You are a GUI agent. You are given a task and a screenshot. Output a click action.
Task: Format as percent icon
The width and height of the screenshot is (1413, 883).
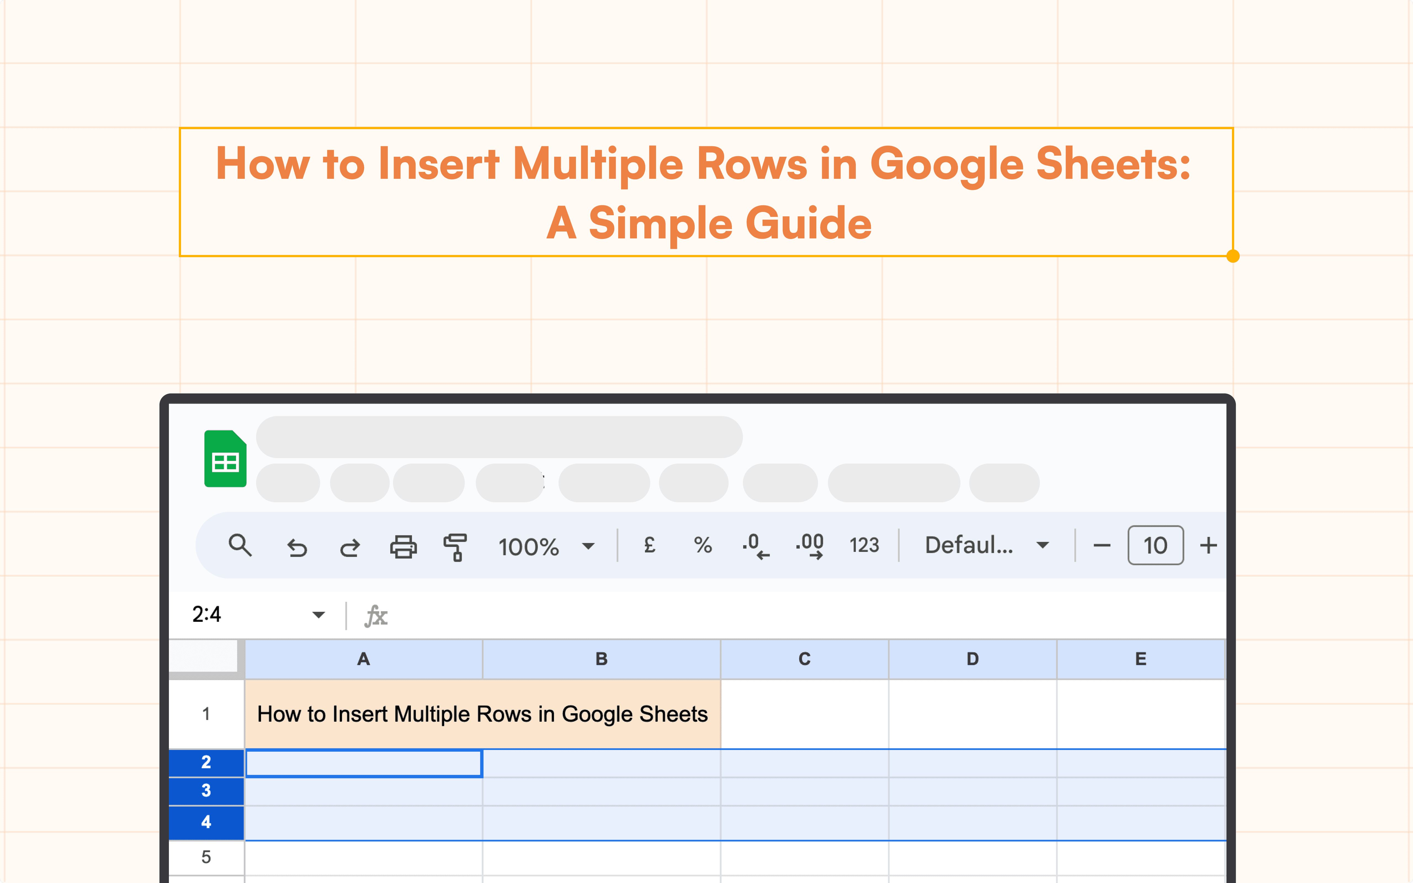click(703, 546)
